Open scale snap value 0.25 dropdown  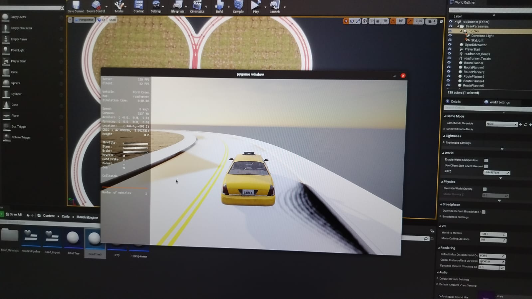coord(419,21)
